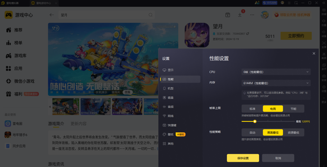The height and width of the screenshot is (167, 327).
Task: Click the back arrow next to search
Action: point(52,15)
